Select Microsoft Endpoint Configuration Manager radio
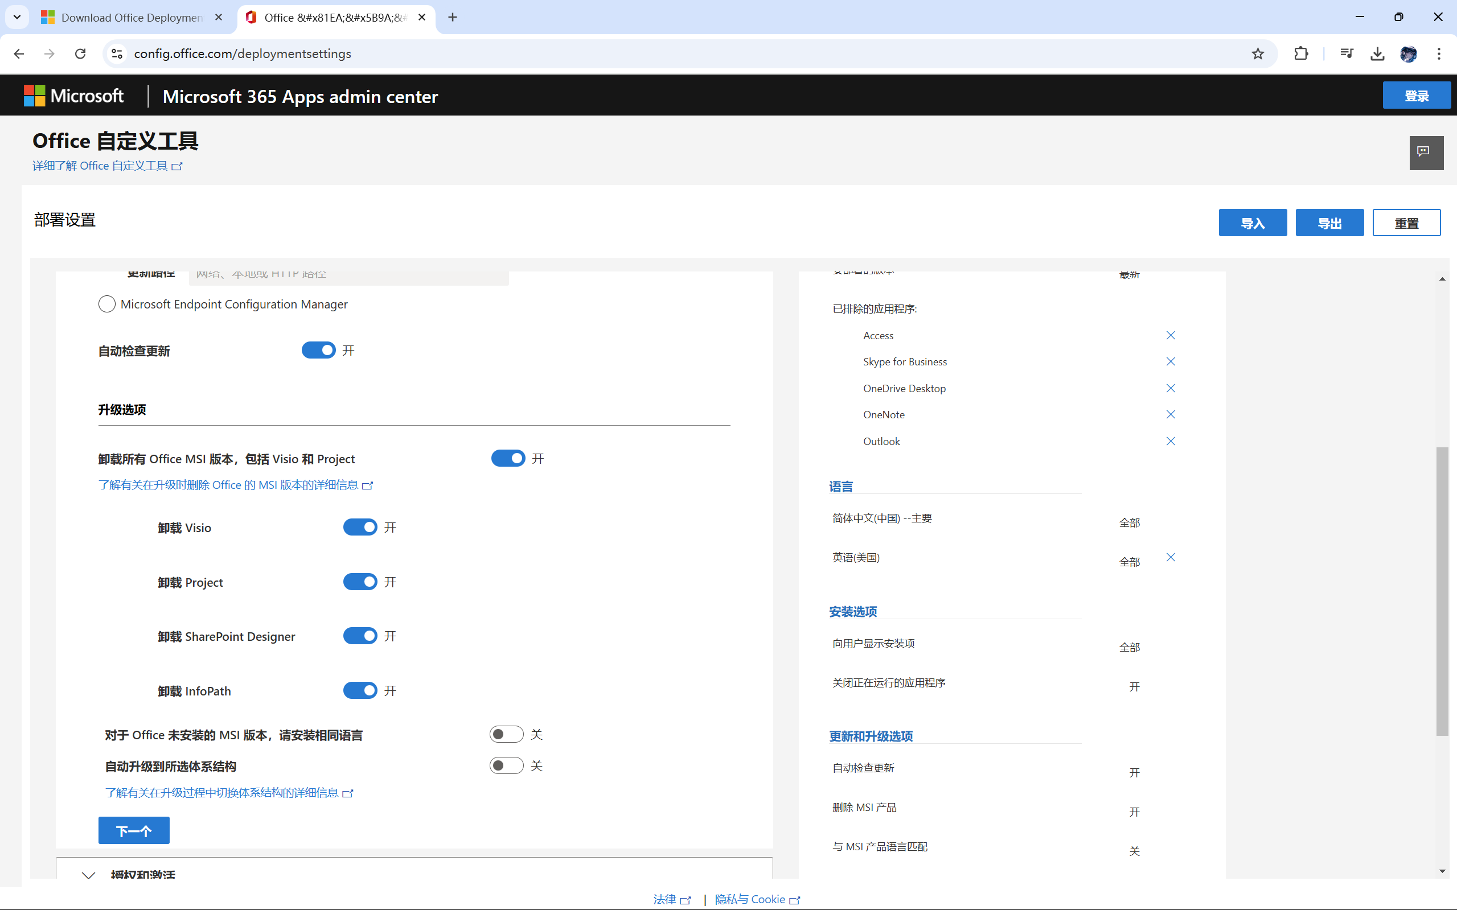This screenshot has width=1457, height=910. pos(106,304)
